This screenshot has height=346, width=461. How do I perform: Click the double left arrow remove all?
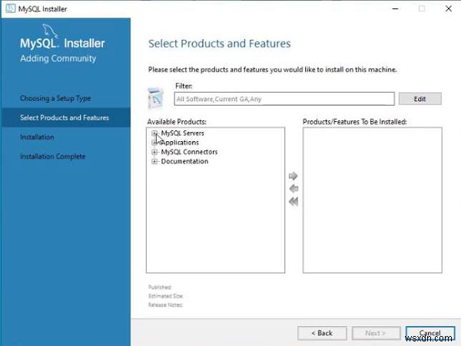(294, 202)
